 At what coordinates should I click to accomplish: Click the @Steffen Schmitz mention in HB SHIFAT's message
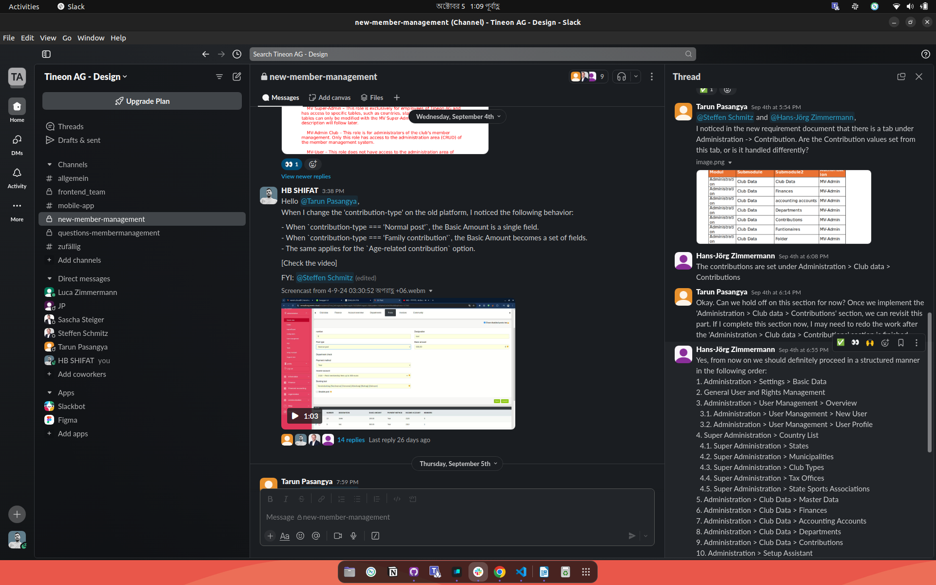[324, 278]
